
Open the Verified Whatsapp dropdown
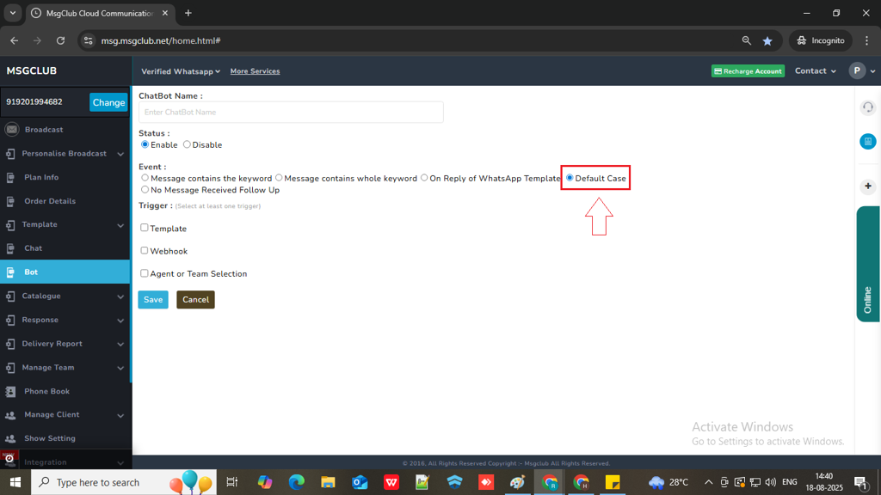pyautogui.click(x=181, y=71)
